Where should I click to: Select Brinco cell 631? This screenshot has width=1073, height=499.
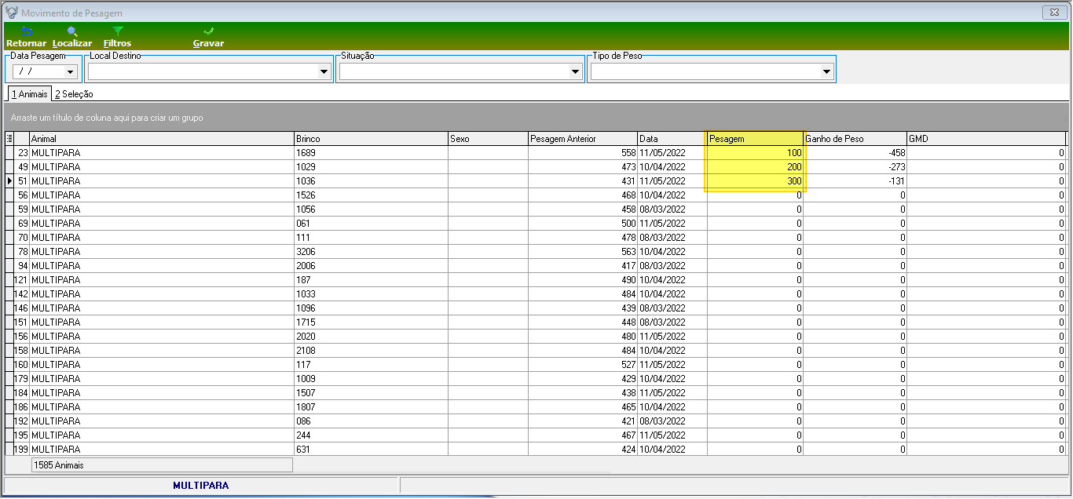coord(371,450)
